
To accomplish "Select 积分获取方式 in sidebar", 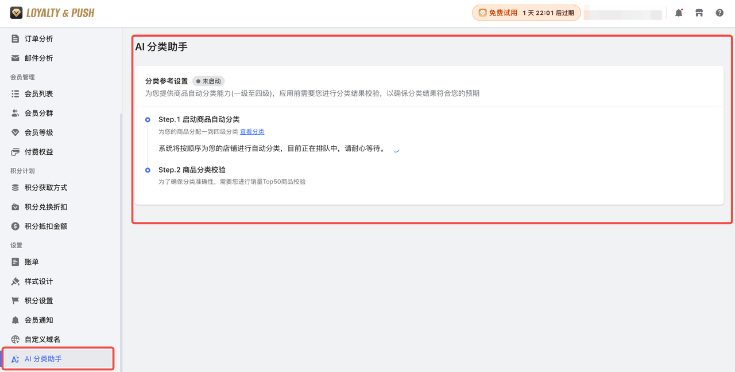I will click(x=46, y=188).
